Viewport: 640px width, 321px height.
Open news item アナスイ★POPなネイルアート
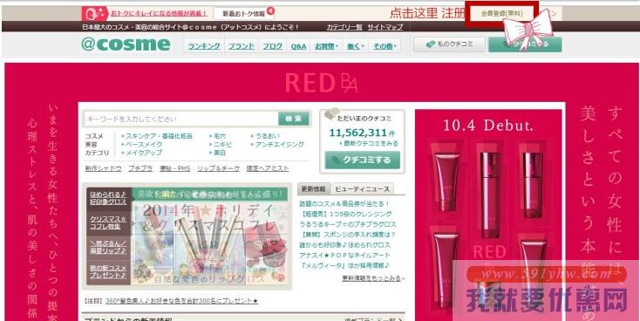pyautogui.click(x=345, y=256)
